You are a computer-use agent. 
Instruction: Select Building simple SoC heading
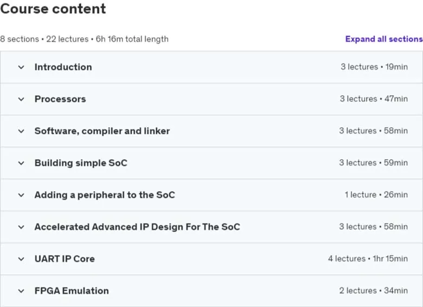tap(81, 163)
